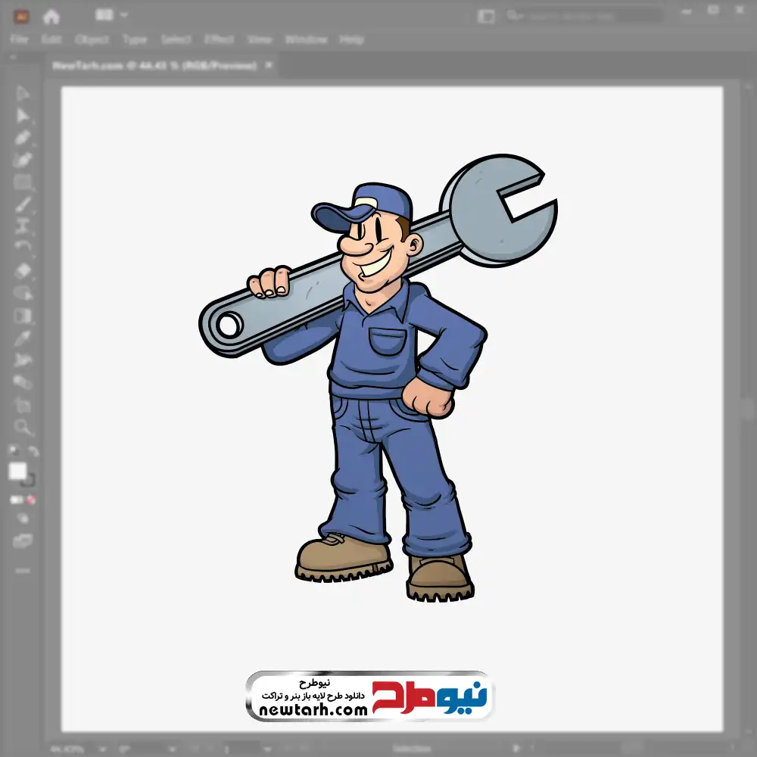Select the Eyedropper tool
757x757 pixels.
(23, 338)
